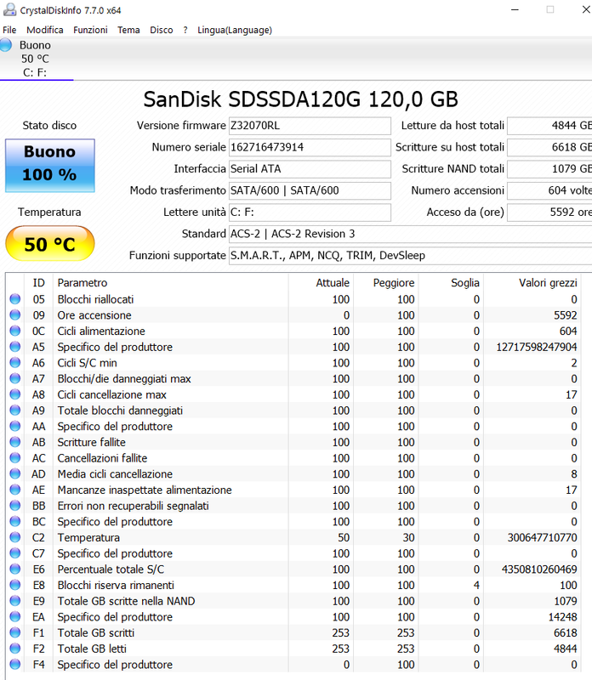This screenshot has height=680, width=592.
Task: Click the Standard field ACS-2 Revision 3
Action: (x=410, y=235)
